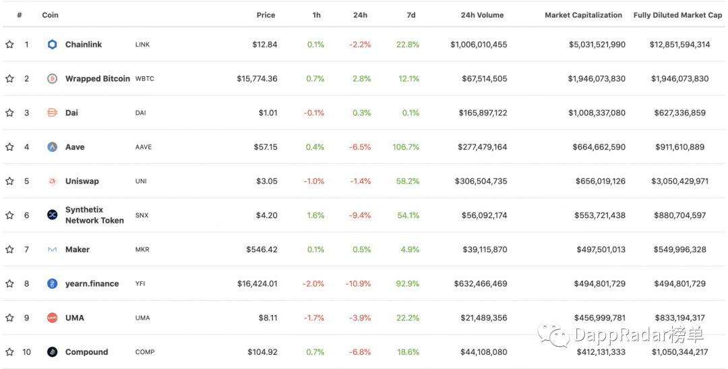Sort by Market Capitalization header
This screenshot has height=369, width=728.
583,15
